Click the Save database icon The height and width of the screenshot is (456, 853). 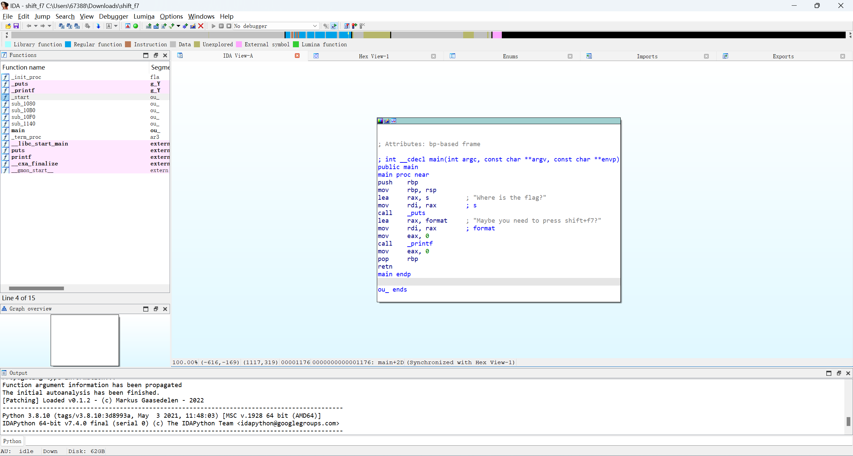tap(16, 26)
